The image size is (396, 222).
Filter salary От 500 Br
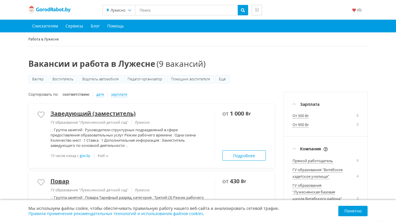[x=301, y=116]
